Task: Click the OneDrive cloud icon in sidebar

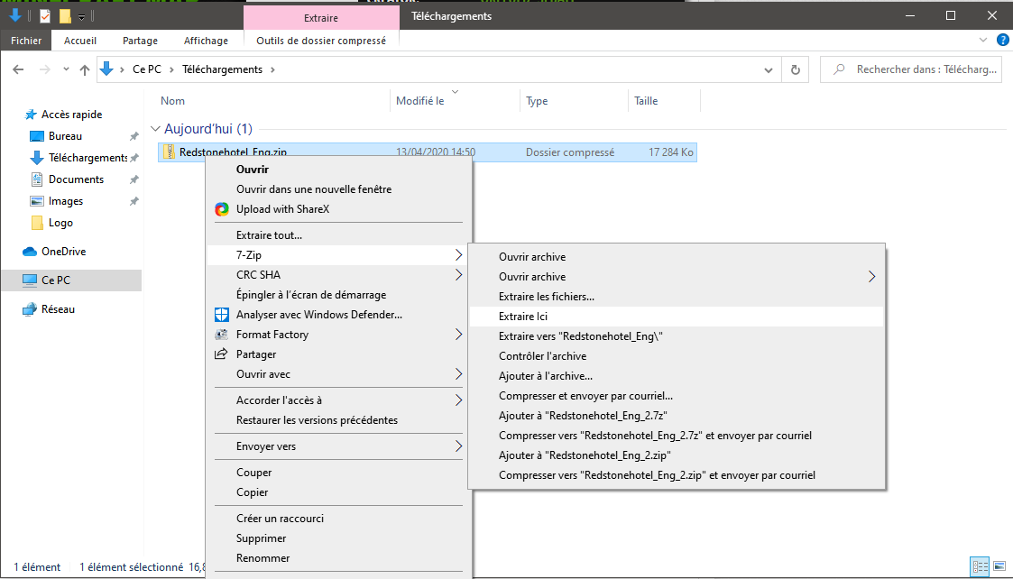Action: pyautogui.click(x=30, y=252)
